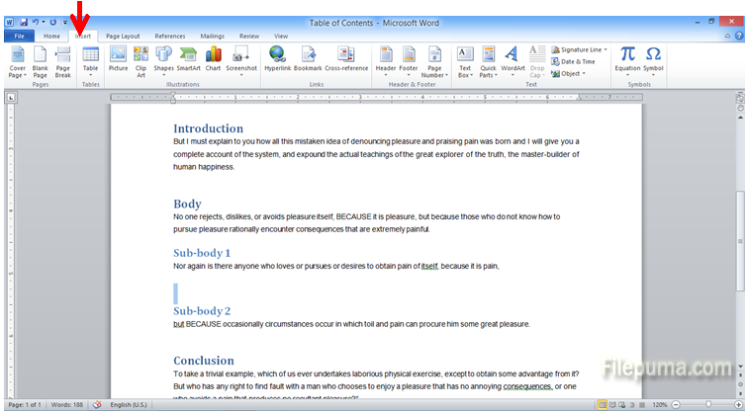The height and width of the screenshot is (411, 746).
Task: Click the Words: 188 count indicator
Action: 64,405
